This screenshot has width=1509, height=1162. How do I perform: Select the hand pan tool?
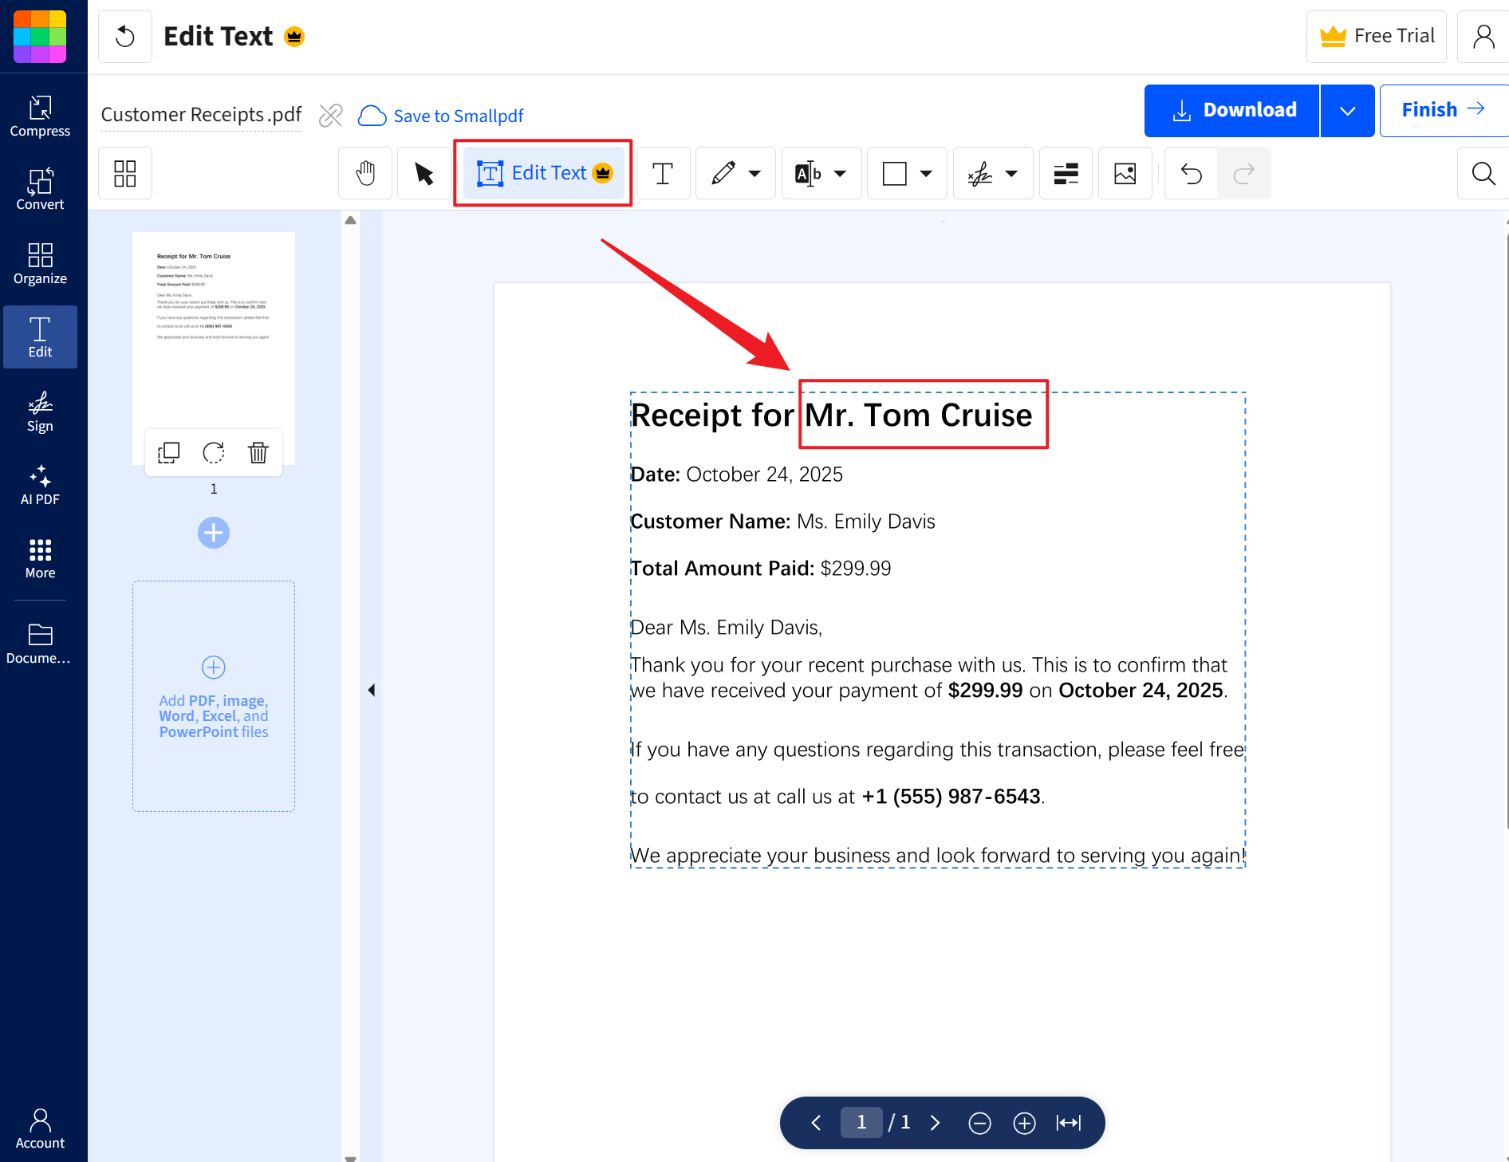[x=365, y=173]
